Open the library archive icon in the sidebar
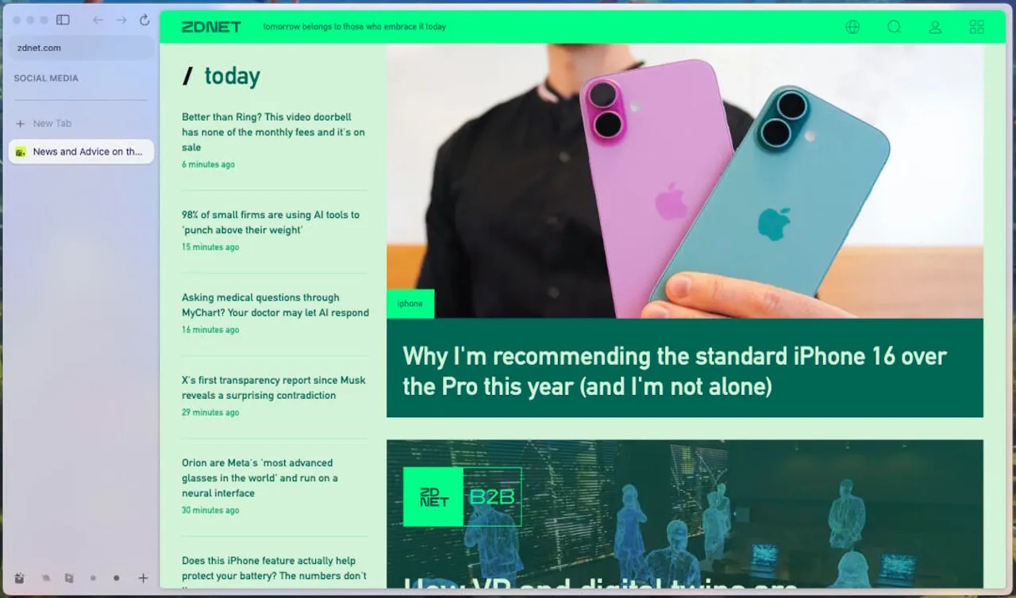 tap(20, 578)
